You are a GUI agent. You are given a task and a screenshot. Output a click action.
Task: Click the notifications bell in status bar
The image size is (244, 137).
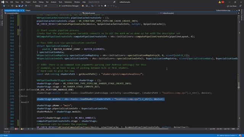tap(241, 135)
